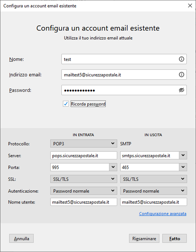Toggle password visibility eye icon

pyautogui.click(x=181, y=90)
